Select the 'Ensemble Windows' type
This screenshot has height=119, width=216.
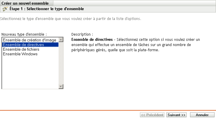pos(20,54)
